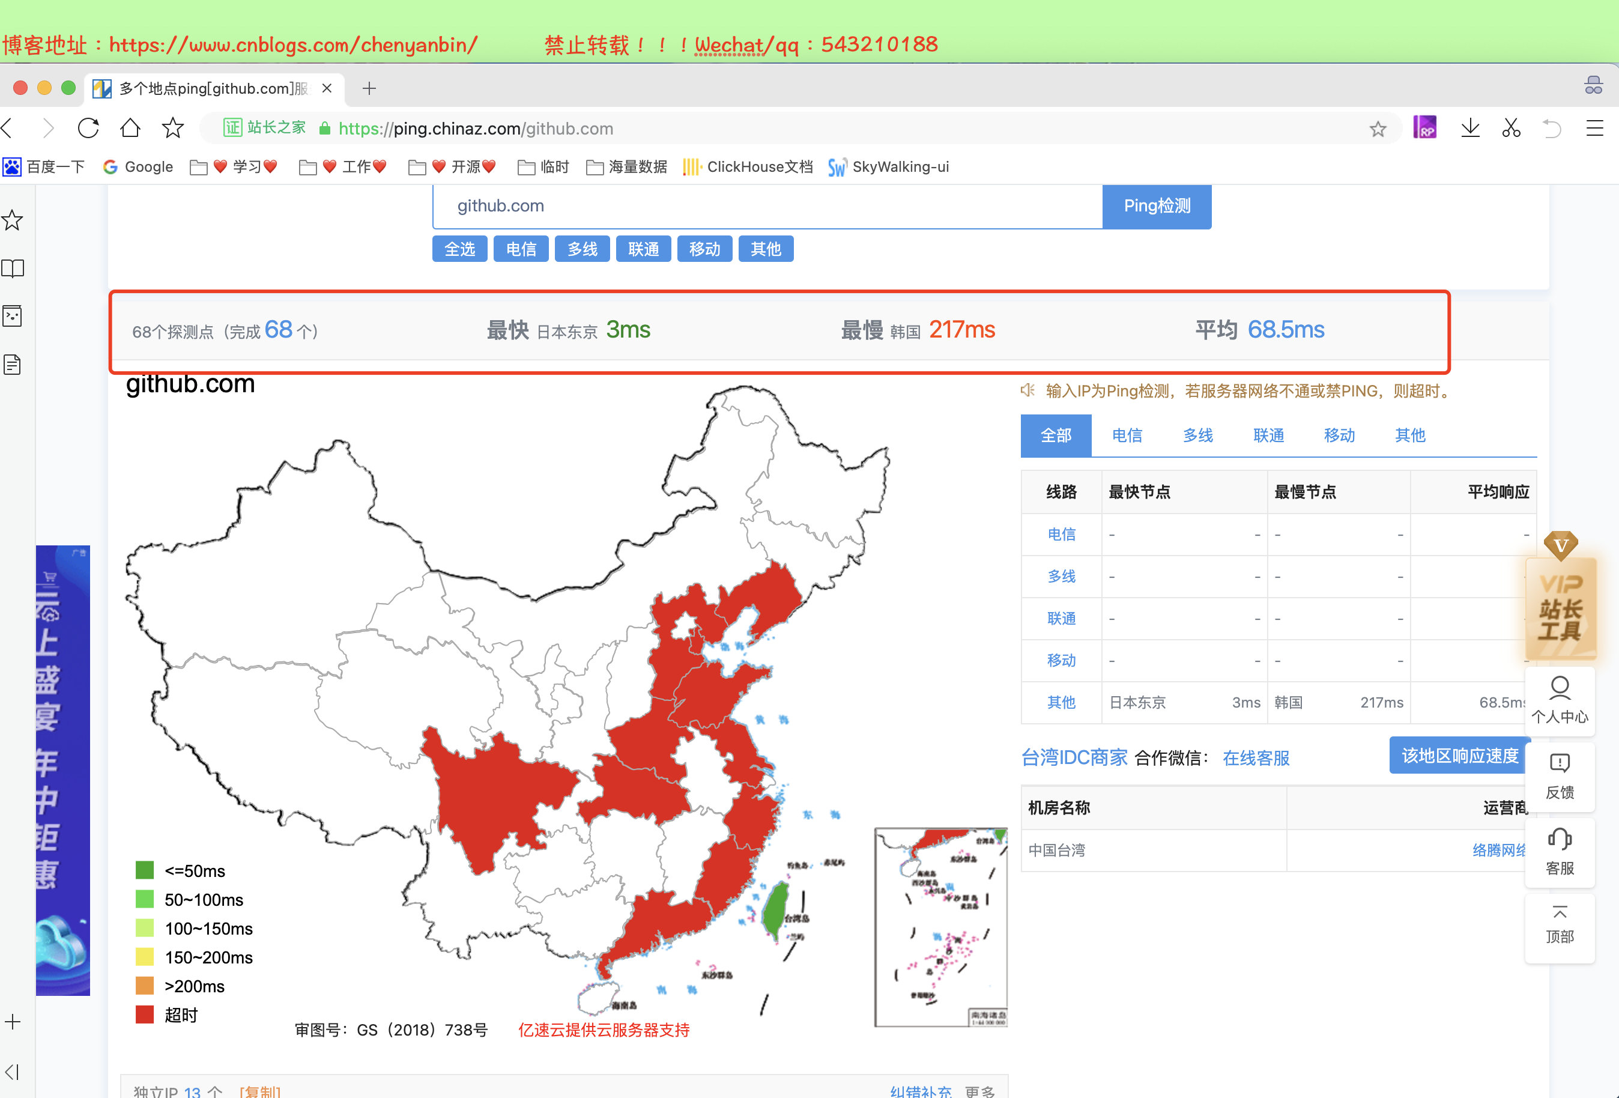Open the 海量数据 bookmarks folder
The height and width of the screenshot is (1098, 1619).
627,166
